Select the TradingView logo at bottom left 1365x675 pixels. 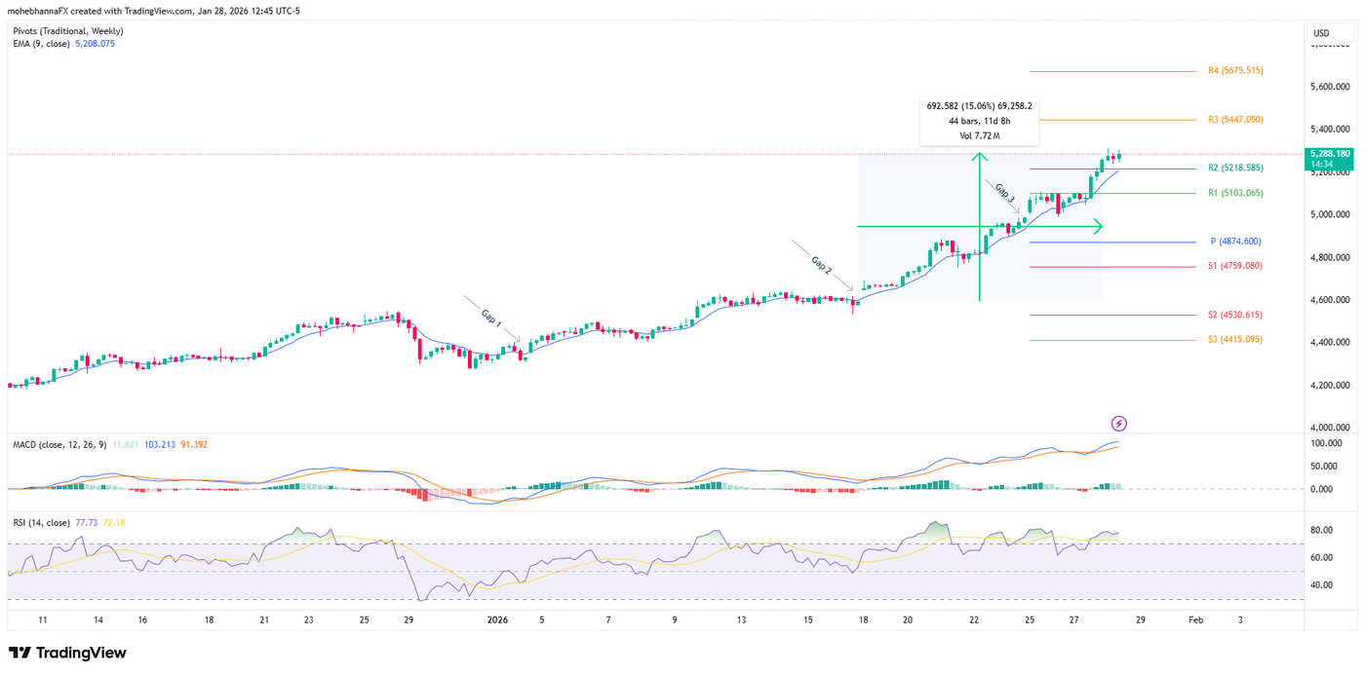click(68, 653)
